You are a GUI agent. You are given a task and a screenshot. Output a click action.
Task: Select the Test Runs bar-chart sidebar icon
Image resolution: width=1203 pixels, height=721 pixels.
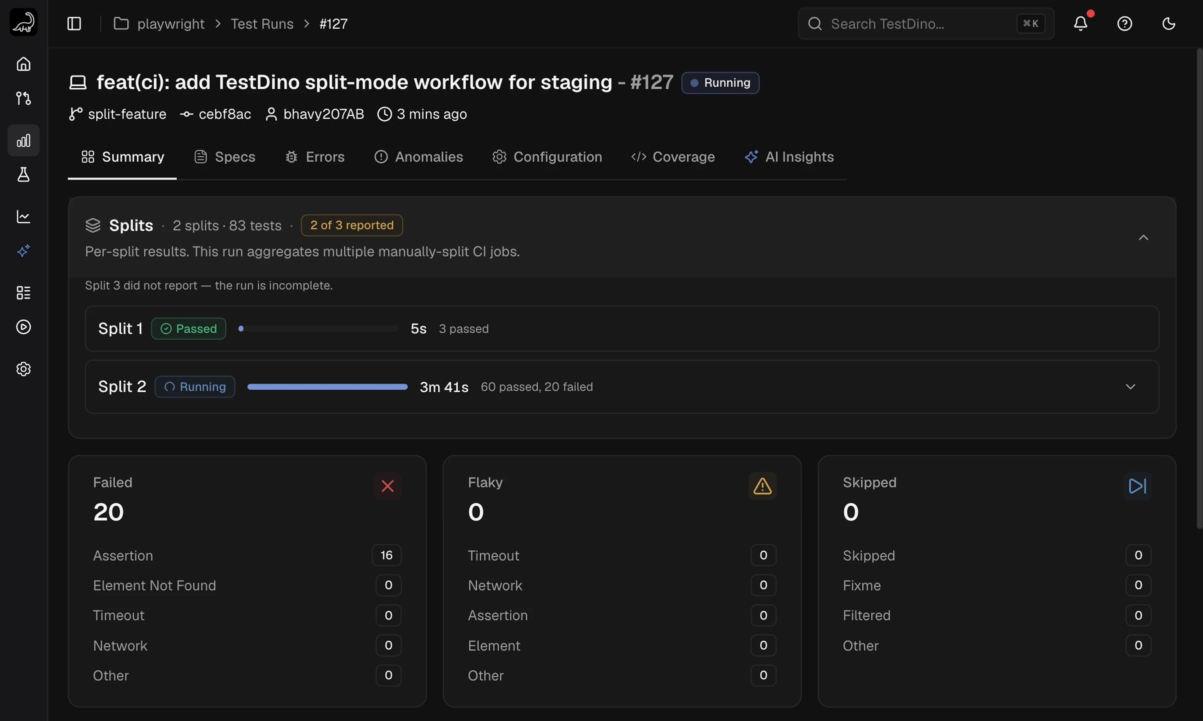click(x=23, y=140)
